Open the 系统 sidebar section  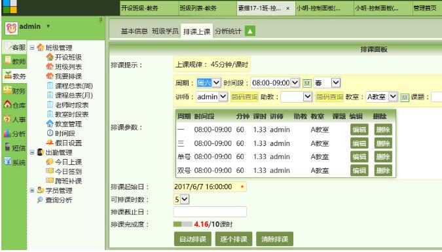[14, 162]
